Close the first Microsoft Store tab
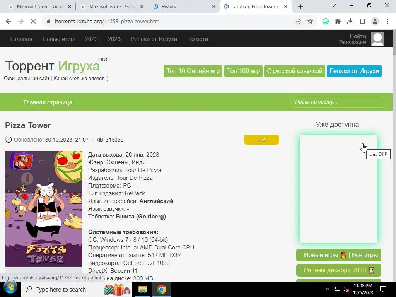396x297 pixels. pyautogui.click(x=70, y=7)
